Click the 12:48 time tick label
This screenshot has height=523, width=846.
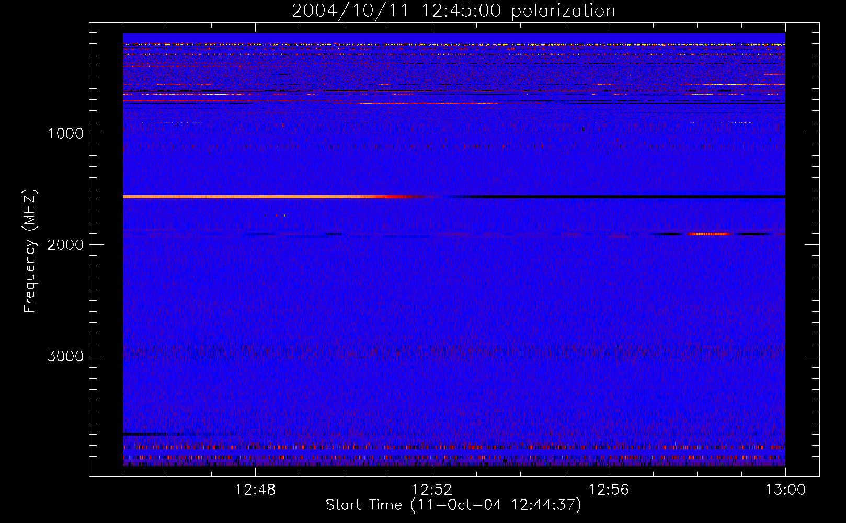coord(255,490)
